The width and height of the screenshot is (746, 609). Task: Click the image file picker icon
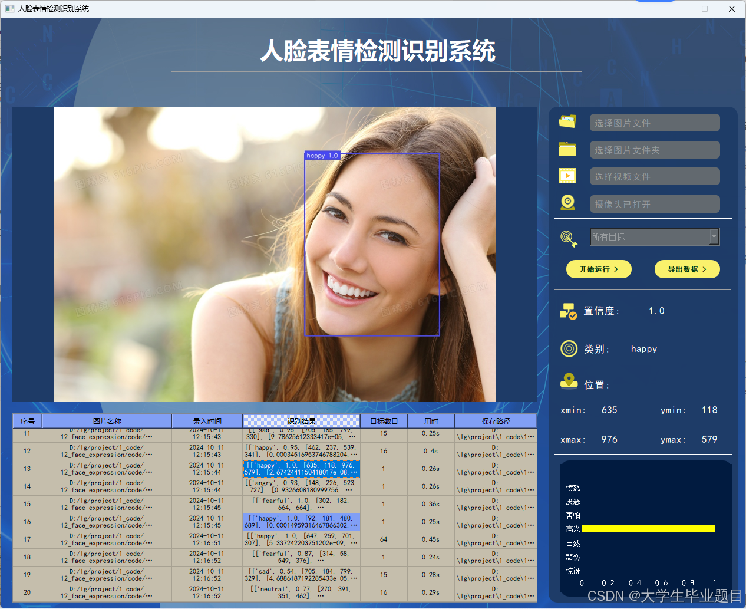567,121
